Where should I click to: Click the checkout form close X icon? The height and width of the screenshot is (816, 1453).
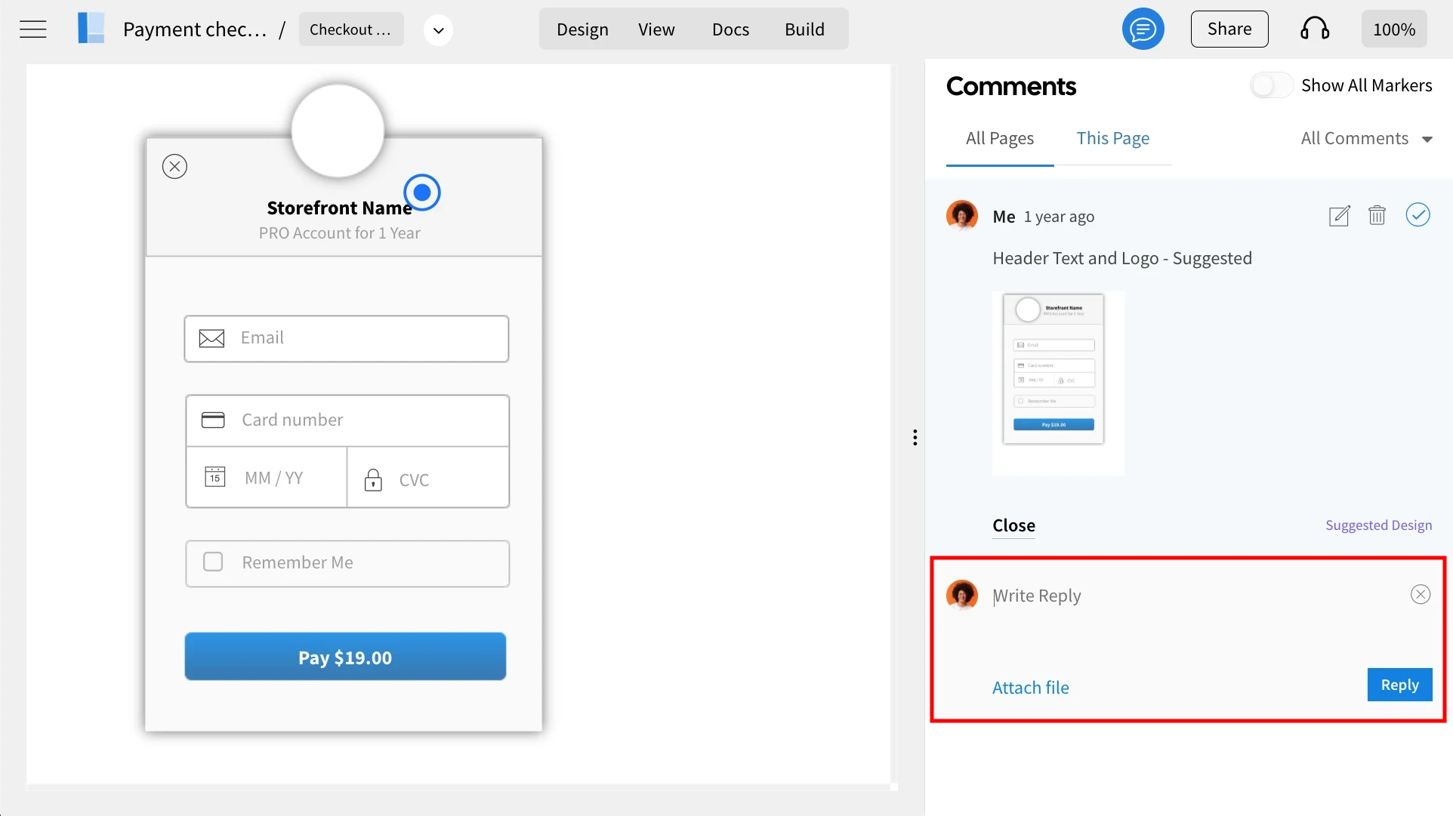(x=174, y=167)
